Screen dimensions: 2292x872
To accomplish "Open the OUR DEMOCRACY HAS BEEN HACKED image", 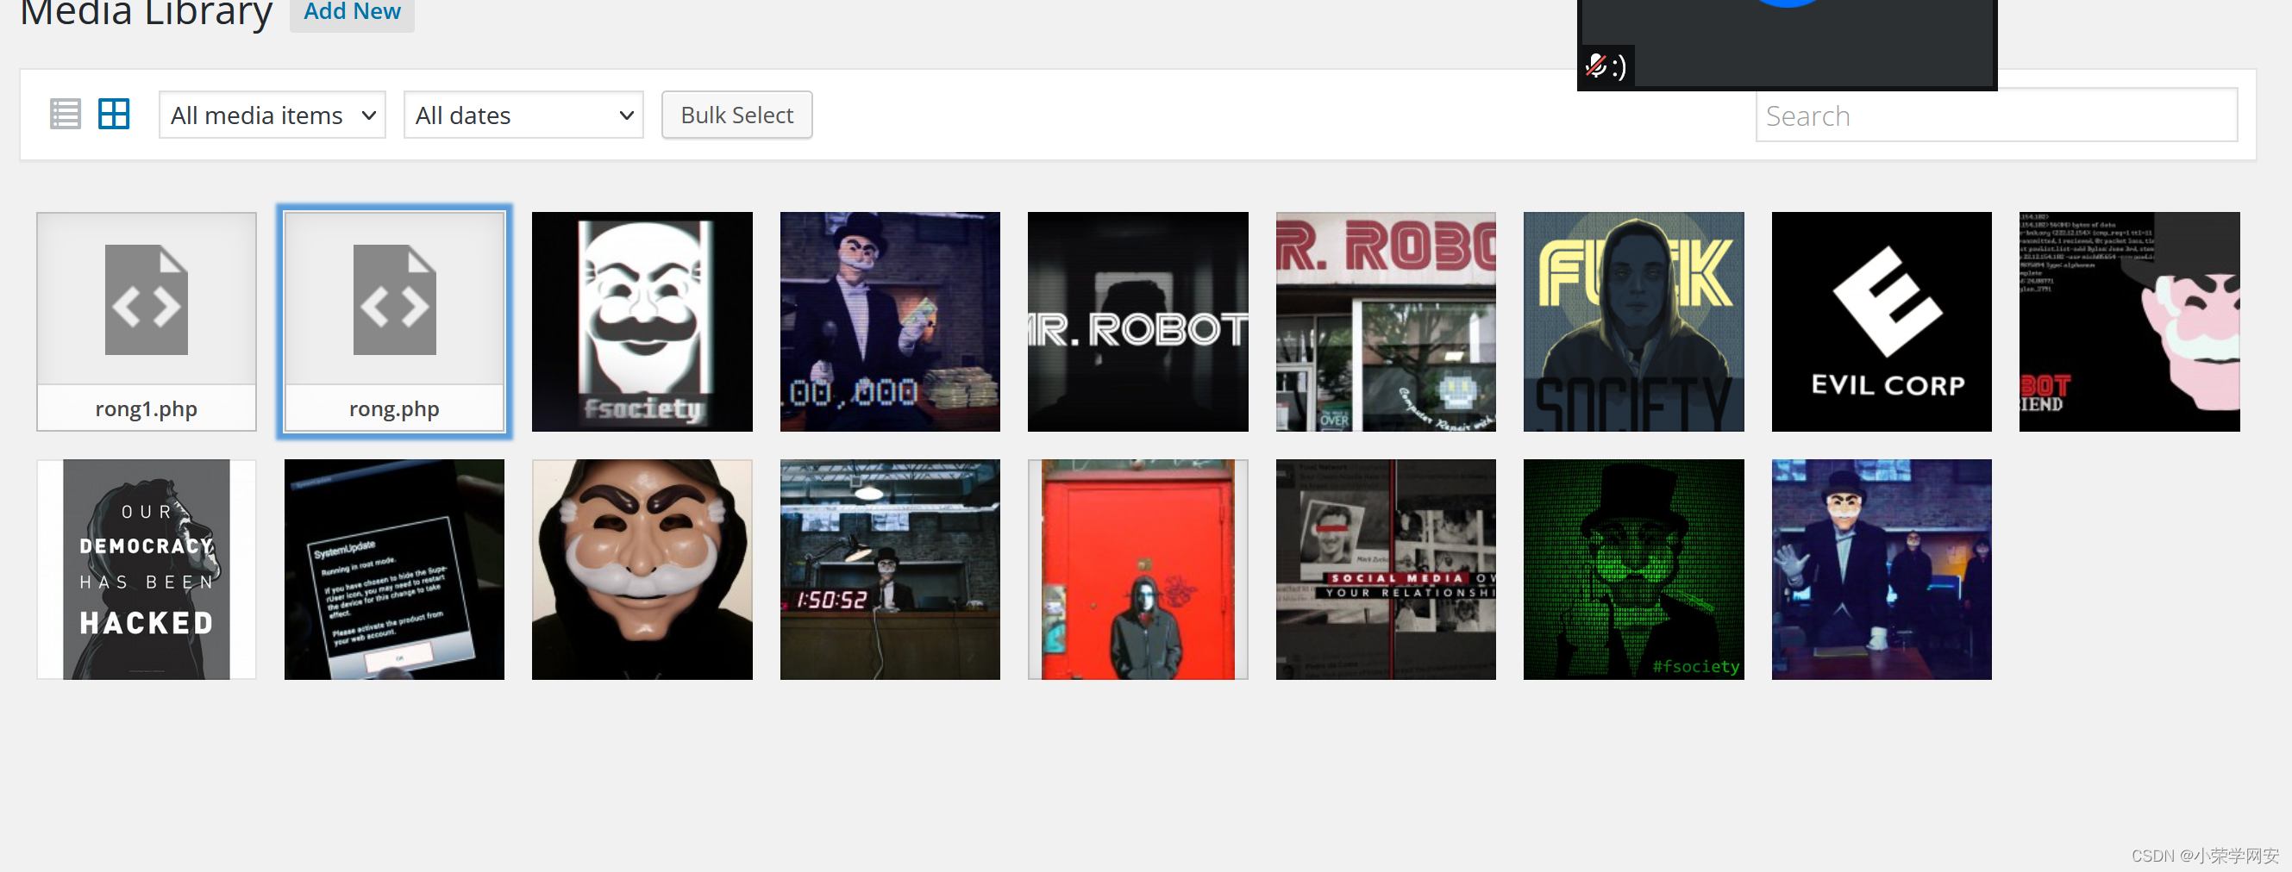I will click(147, 570).
